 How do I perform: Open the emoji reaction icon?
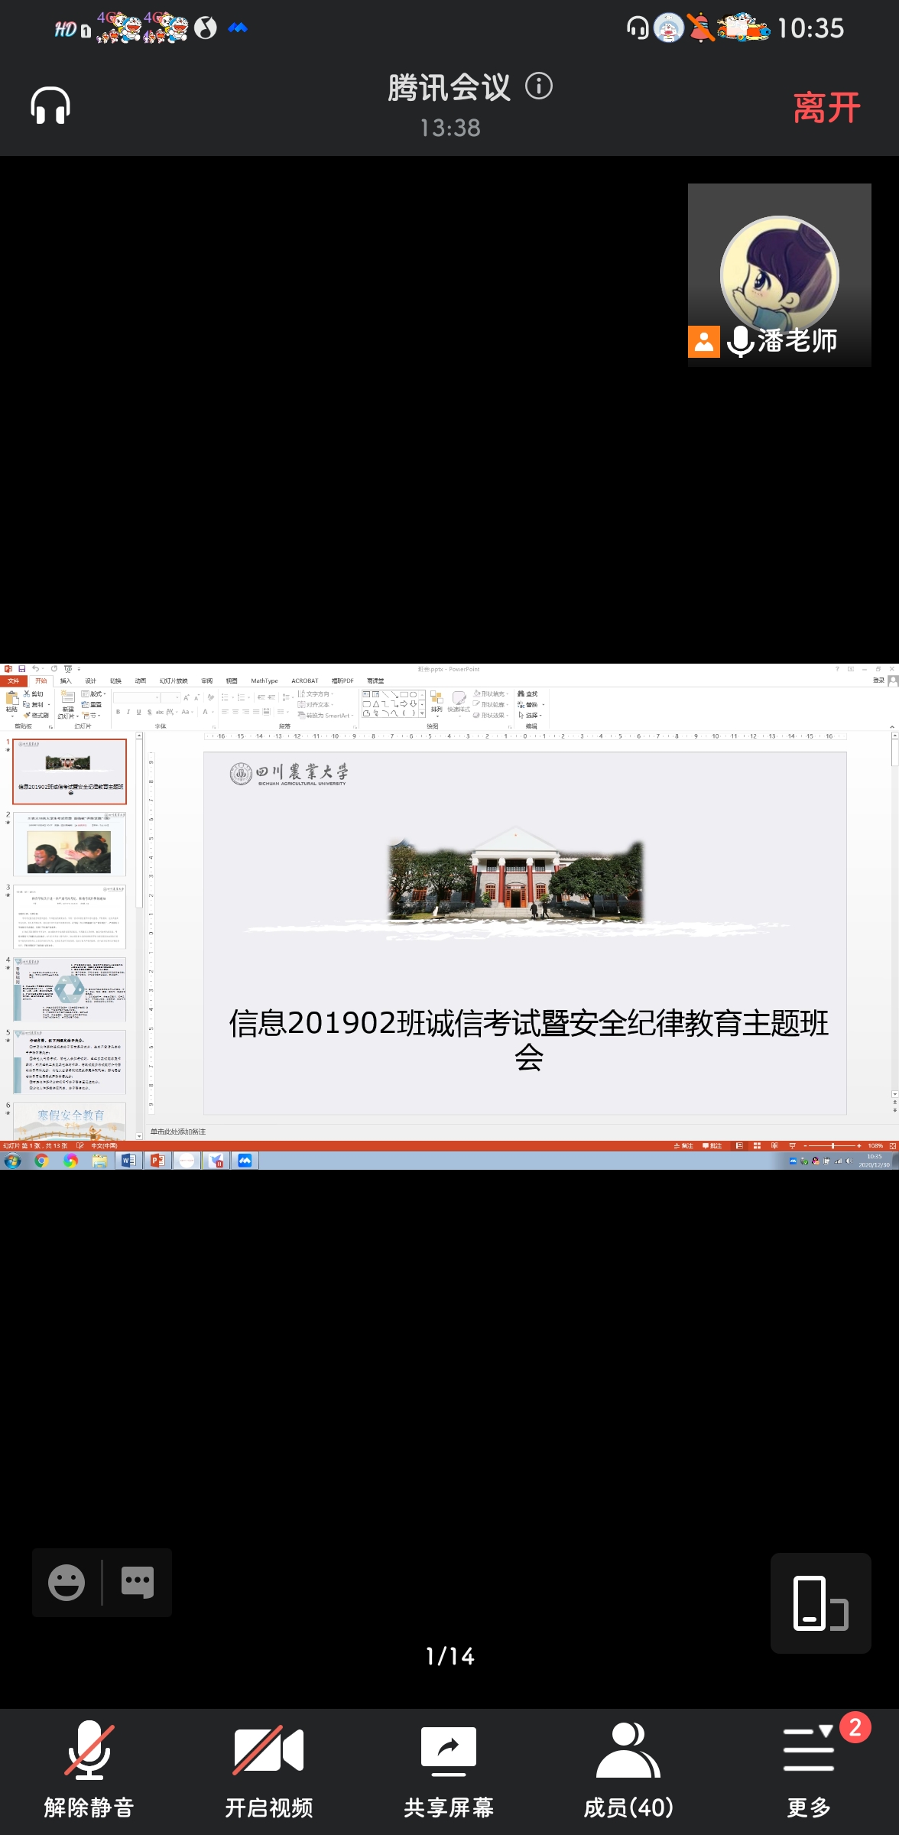click(x=67, y=1582)
